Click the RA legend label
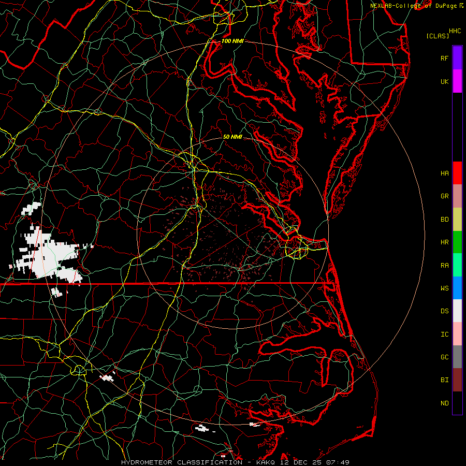 tap(445, 266)
